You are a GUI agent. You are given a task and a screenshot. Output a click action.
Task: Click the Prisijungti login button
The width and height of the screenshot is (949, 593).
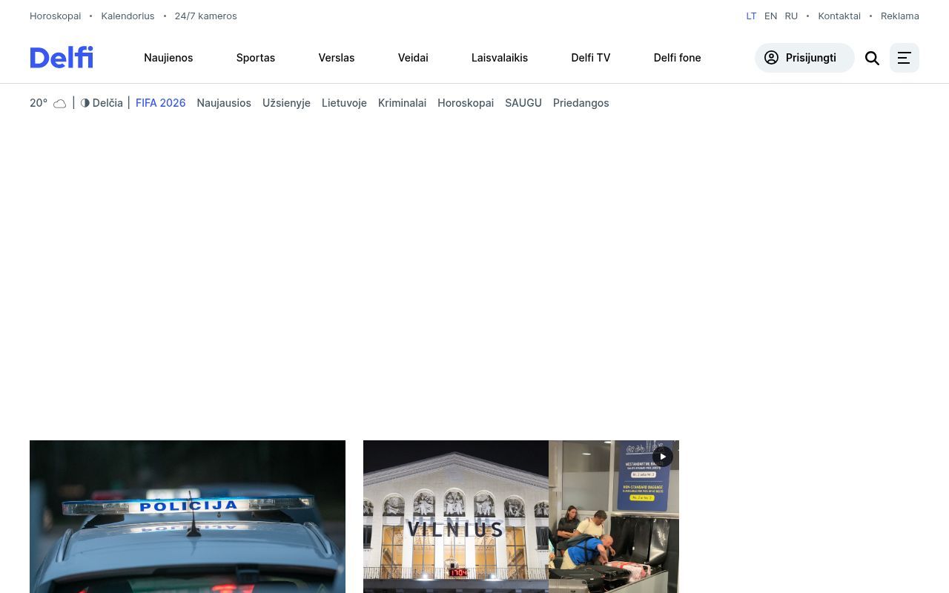(x=804, y=58)
